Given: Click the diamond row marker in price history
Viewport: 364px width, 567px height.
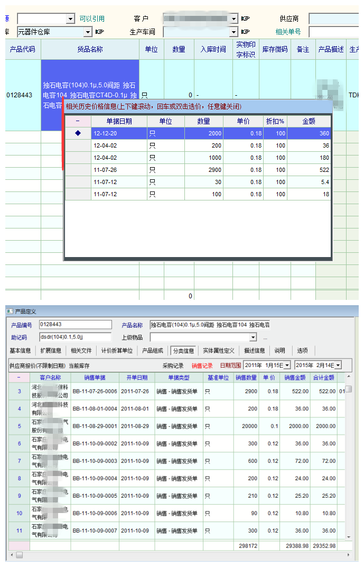Looking at the screenshot, I should [x=78, y=133].
